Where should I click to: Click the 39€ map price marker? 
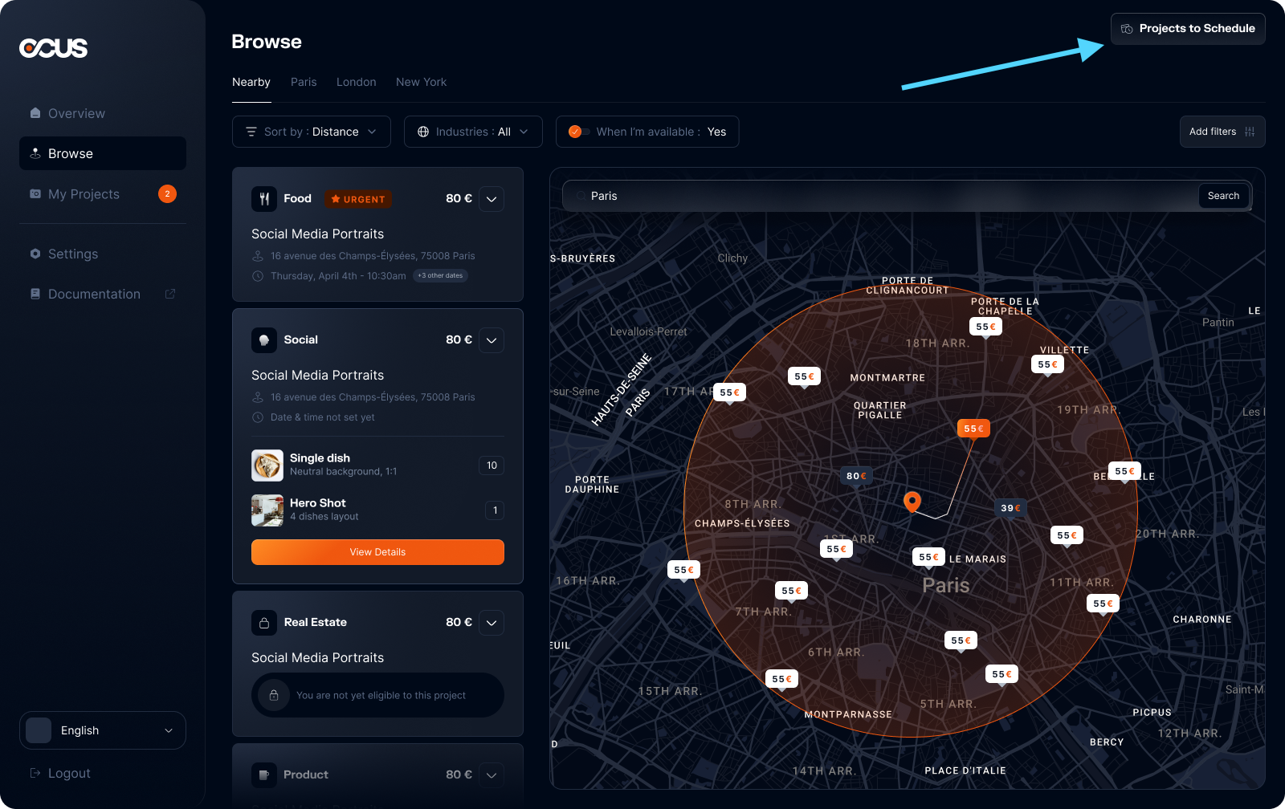click(x=1010, y=508)
